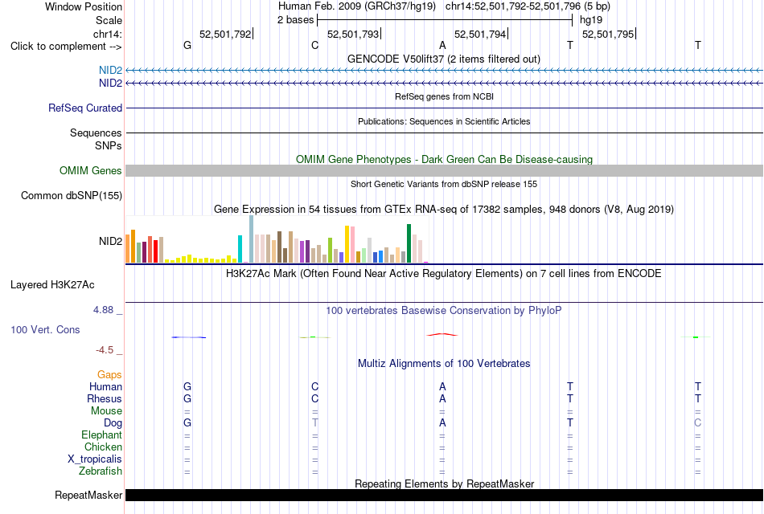Click the 4.88 PhyloP upper scale value
764x514 pixels.
point(103,310)
